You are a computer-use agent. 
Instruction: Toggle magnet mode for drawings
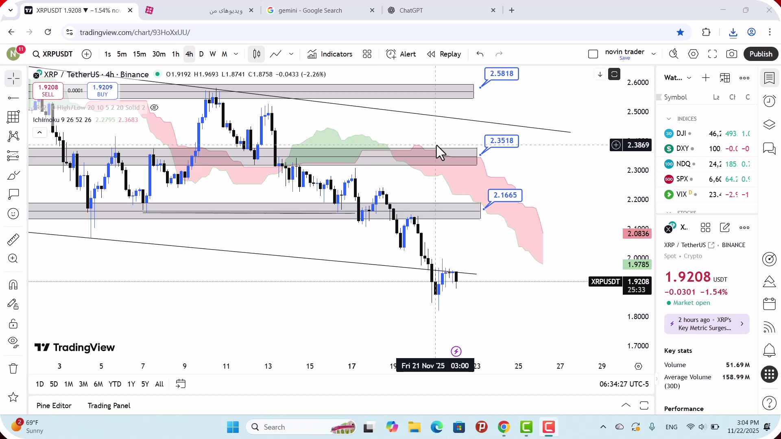point(13,285)
